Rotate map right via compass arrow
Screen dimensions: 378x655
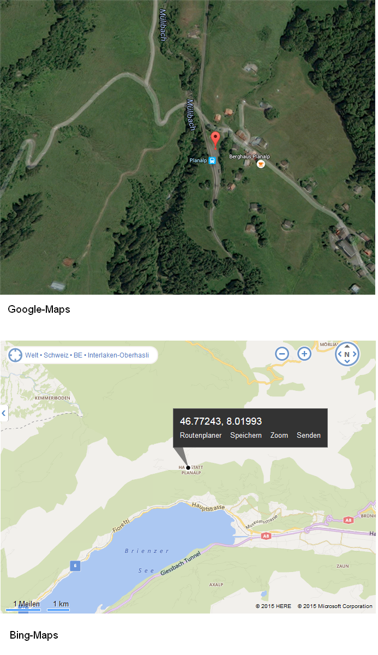(356, 354)
